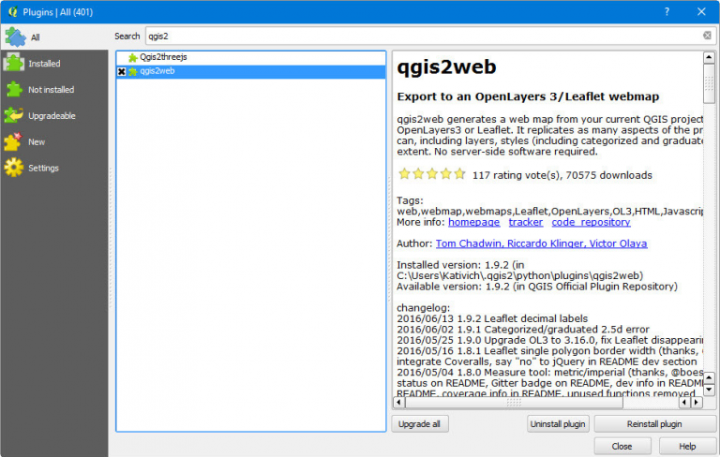This screenshot has width=720, height=457.
Task: Open the Settings tab
Action: click(x=54, y=168)
